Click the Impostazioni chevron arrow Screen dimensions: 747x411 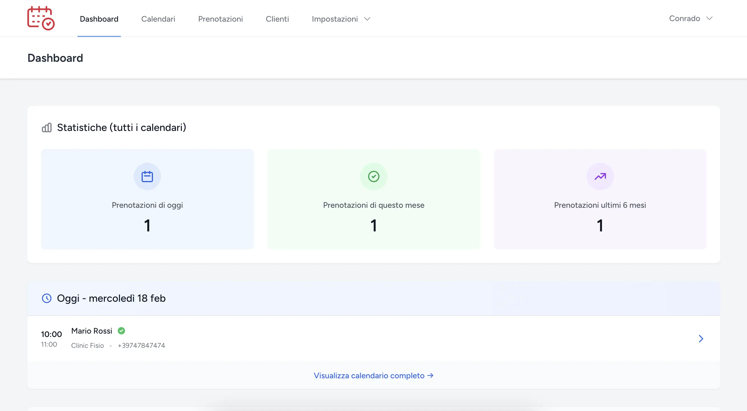coord(367,19)
